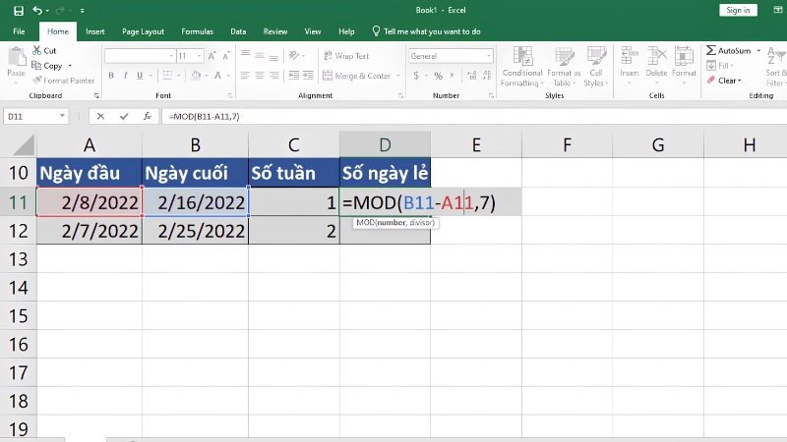The height and width of the screenshot is (442, 787).
Task: Click the Copy icon
Action: [x=36, y=65]
